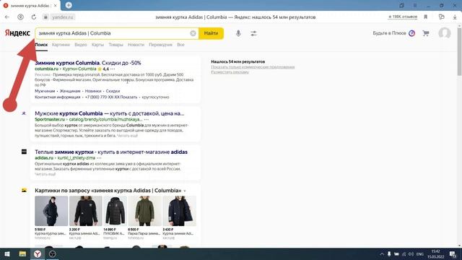This screenshot has width=462, height=260.
Task: Click the Яндекс logo
Action: point(17,33)
